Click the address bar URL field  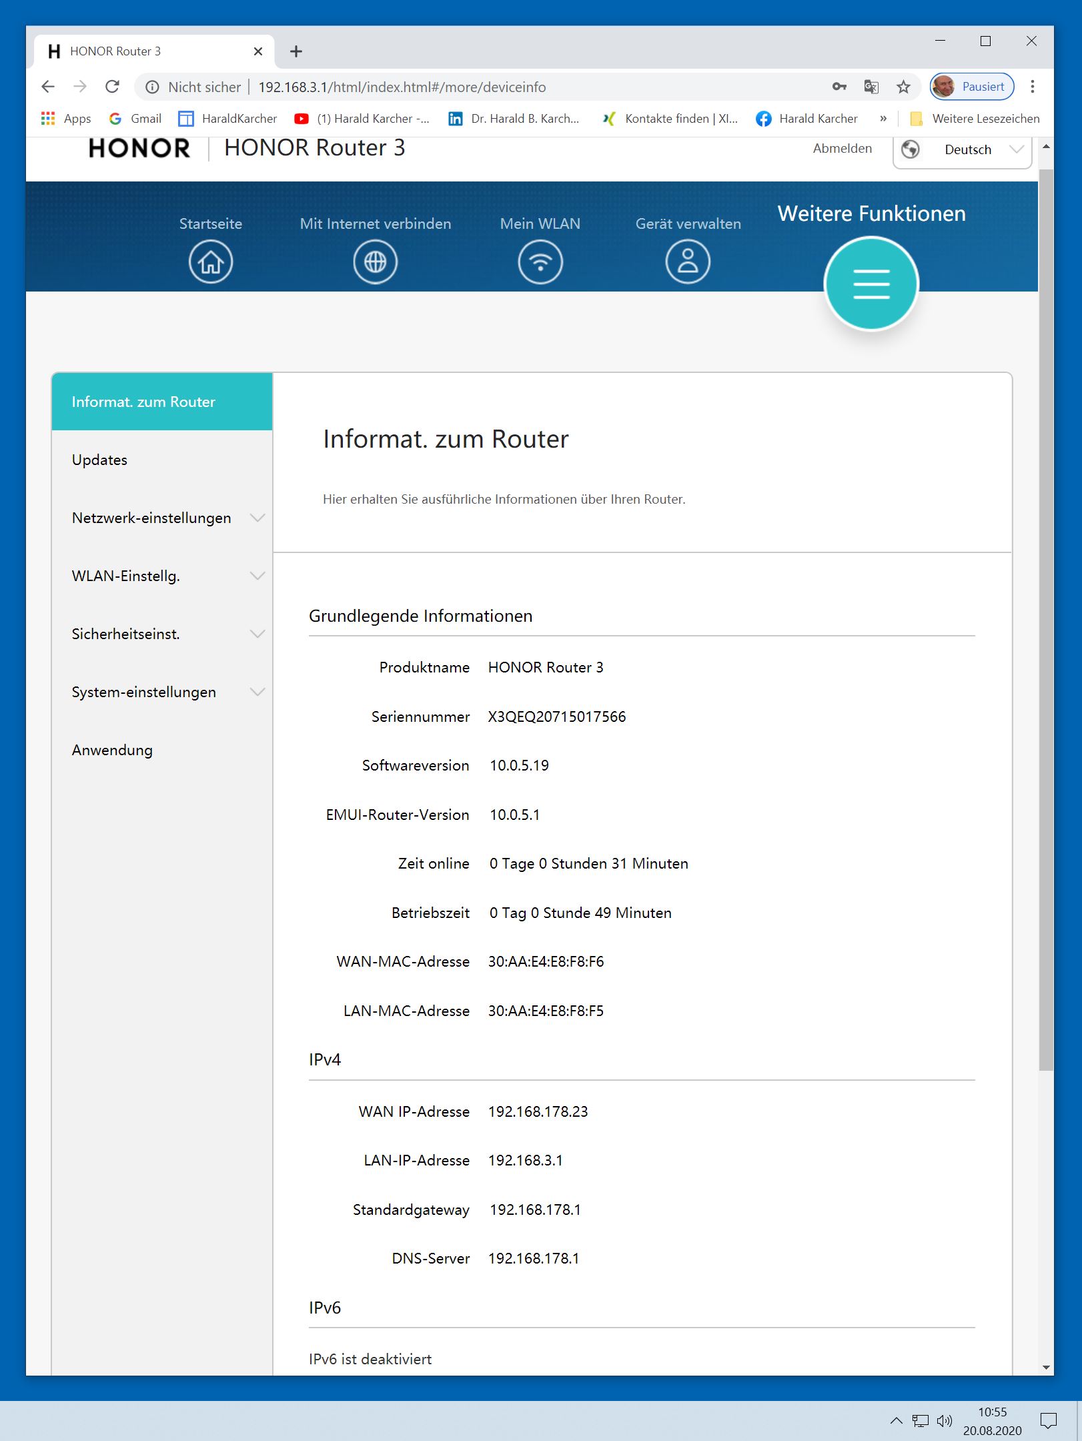click(467, 87)
